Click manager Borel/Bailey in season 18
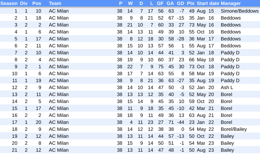 click(234, 129)
